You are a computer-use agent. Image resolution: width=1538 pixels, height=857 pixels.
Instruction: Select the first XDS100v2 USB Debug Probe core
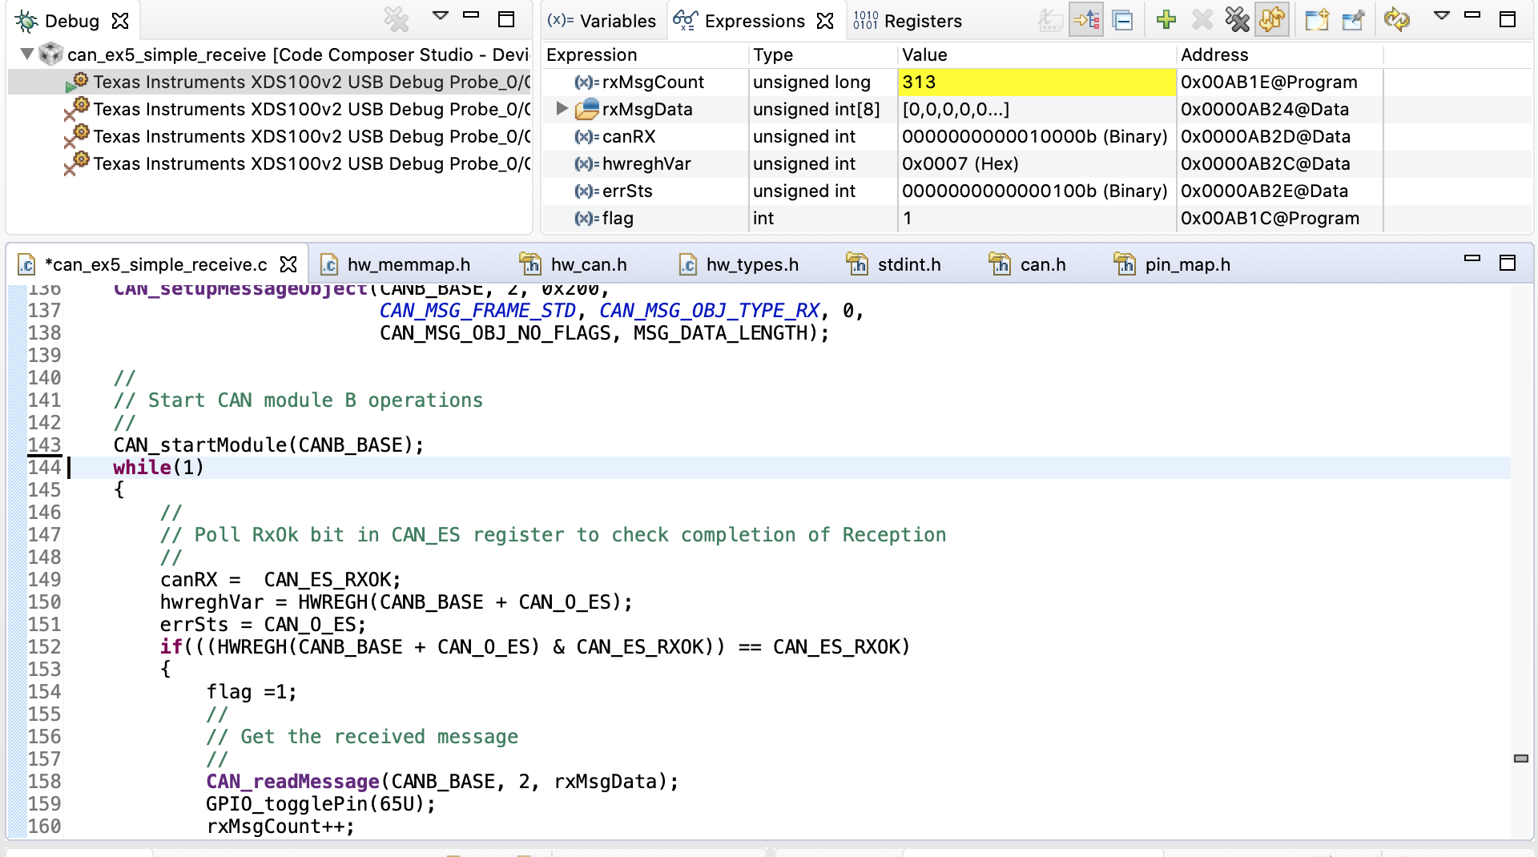(x=304, y=82)
